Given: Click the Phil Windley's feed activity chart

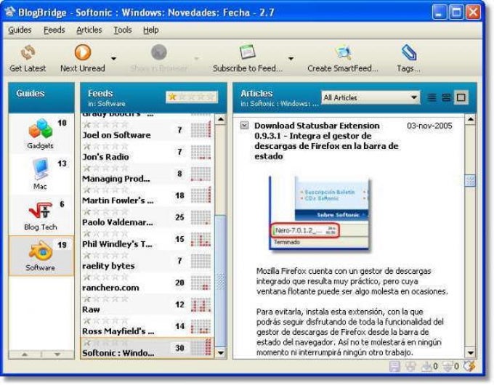Looking at the screenshot, I should pyautogui.click(x=201, y=239).
